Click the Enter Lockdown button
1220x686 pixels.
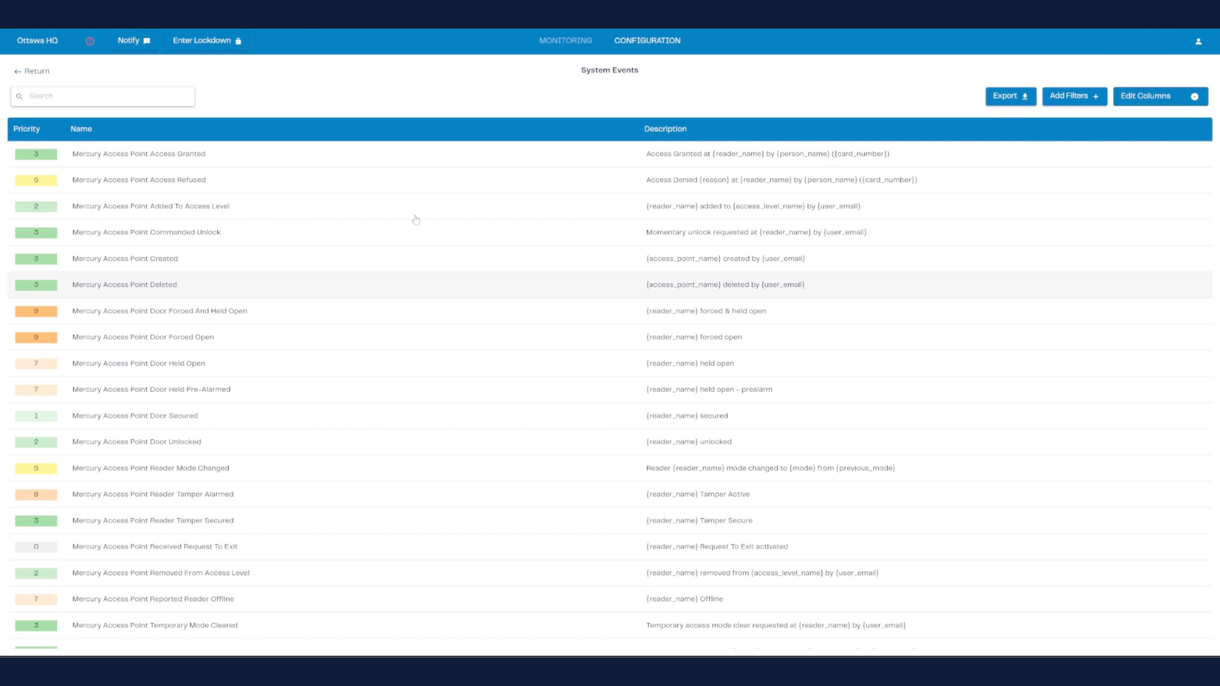(207, 41)
